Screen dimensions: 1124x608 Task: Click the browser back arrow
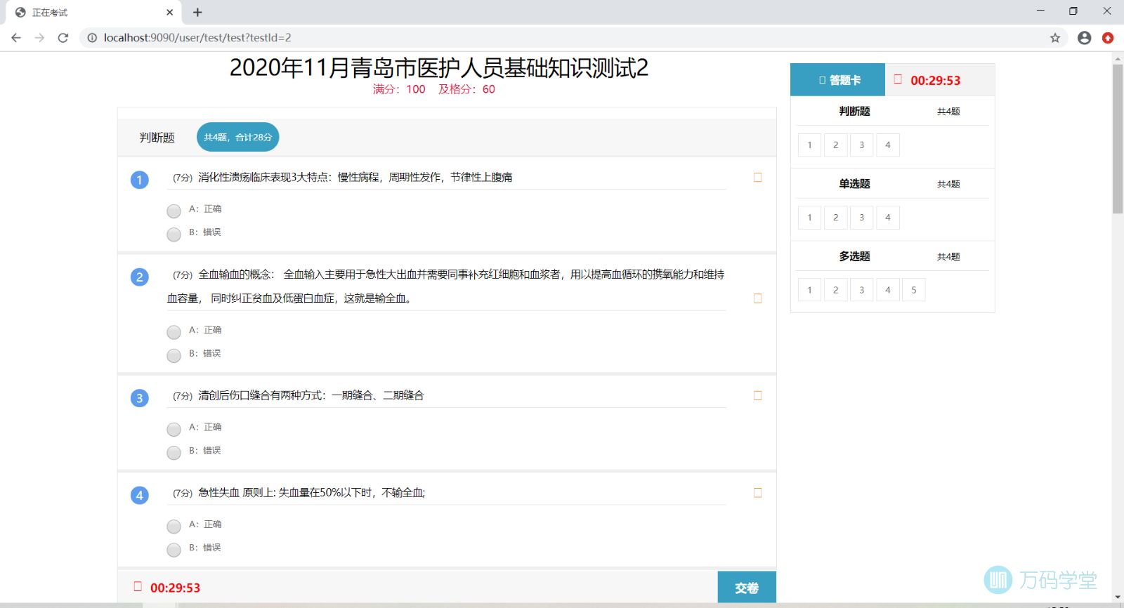16,38
